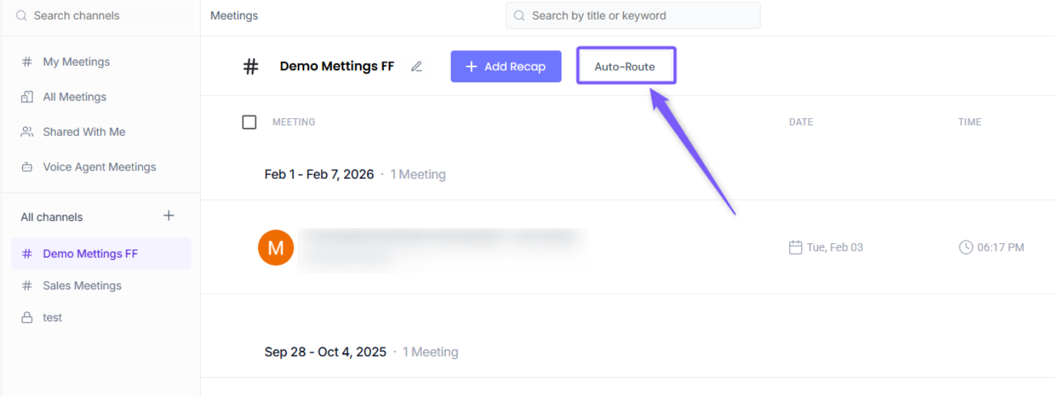The width and height of the screenshot is (1055, 397).
Task: Click the pencil icon to rename channel
Action: click(417, 66)
